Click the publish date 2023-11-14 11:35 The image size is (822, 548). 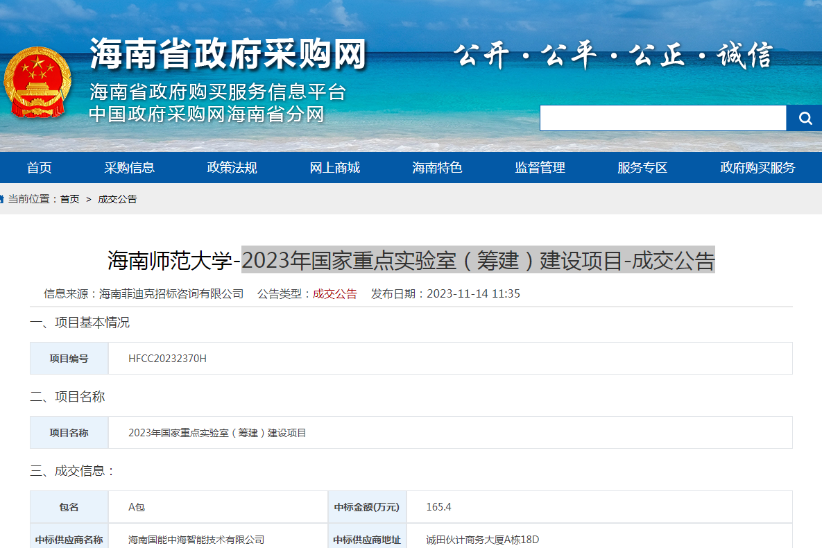pos(473,293)
